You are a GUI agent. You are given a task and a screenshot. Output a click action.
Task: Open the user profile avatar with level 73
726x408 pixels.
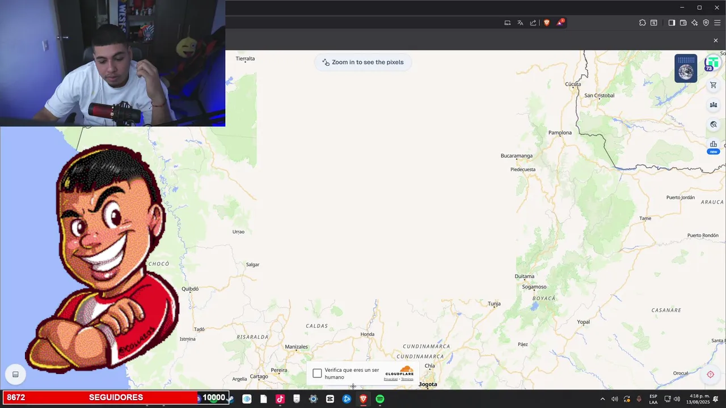712,63
